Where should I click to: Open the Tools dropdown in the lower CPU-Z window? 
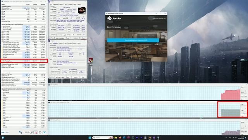69,77
